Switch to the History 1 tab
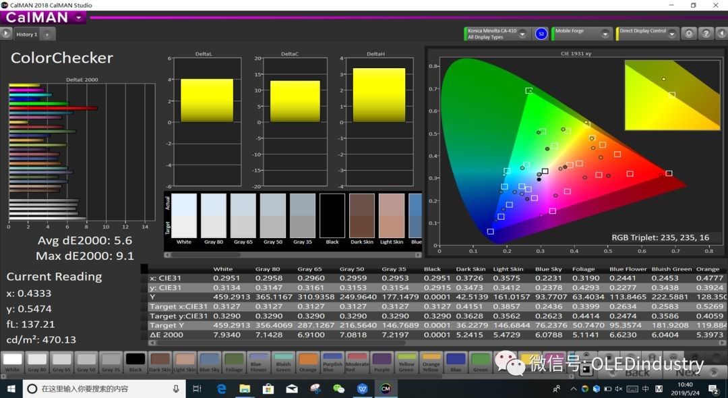This screenshot has width=728, height=398. [x=27, y=34]
